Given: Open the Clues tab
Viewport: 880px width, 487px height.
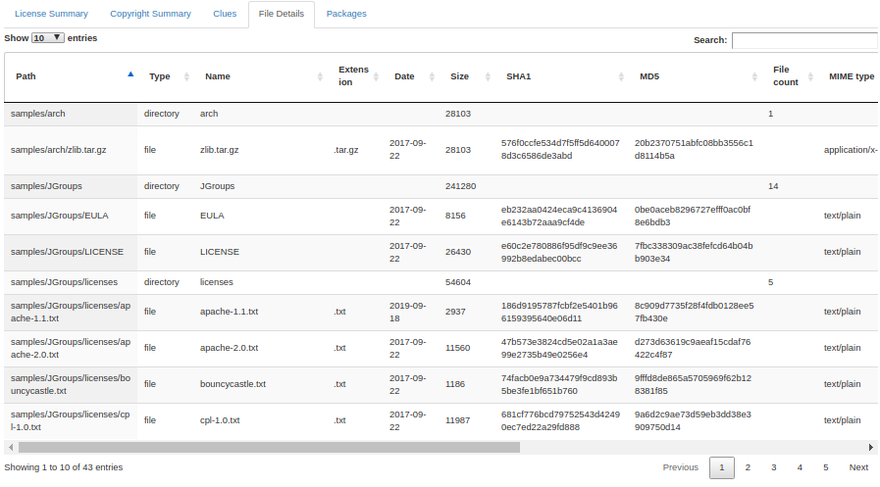Looking at the screenshot, I should (x=225, y=14).
